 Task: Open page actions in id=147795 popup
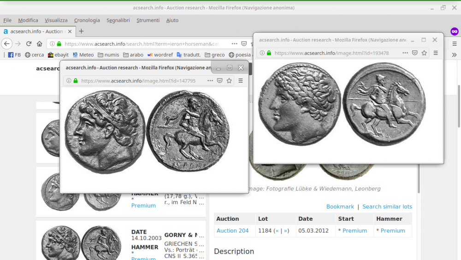(x=210, y=81)
